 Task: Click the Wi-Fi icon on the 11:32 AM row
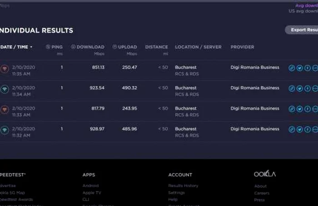click(x=5, y=130)
